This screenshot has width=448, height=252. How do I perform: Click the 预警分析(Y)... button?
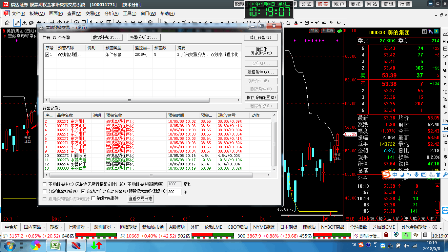point(143,37)
